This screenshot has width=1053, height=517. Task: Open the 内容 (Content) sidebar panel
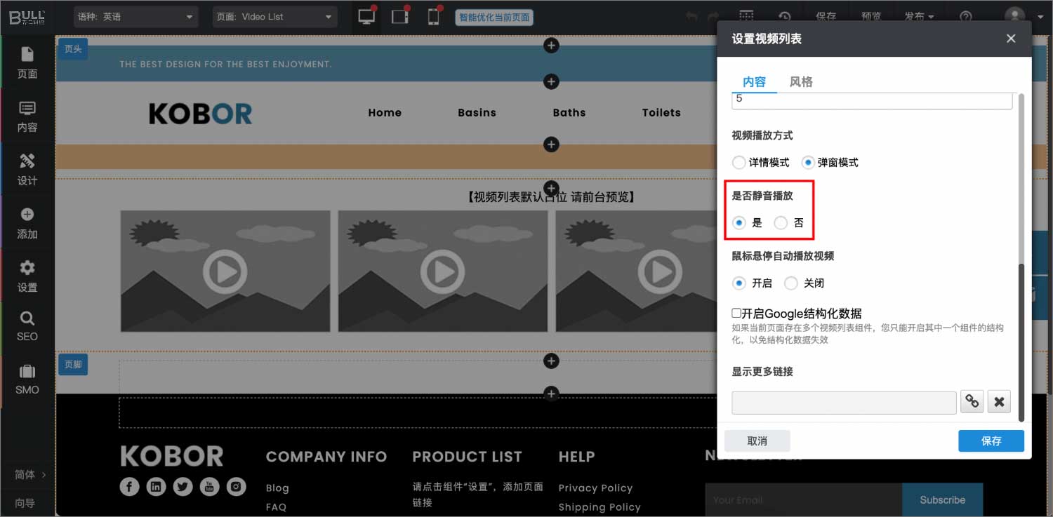(27, 116)
